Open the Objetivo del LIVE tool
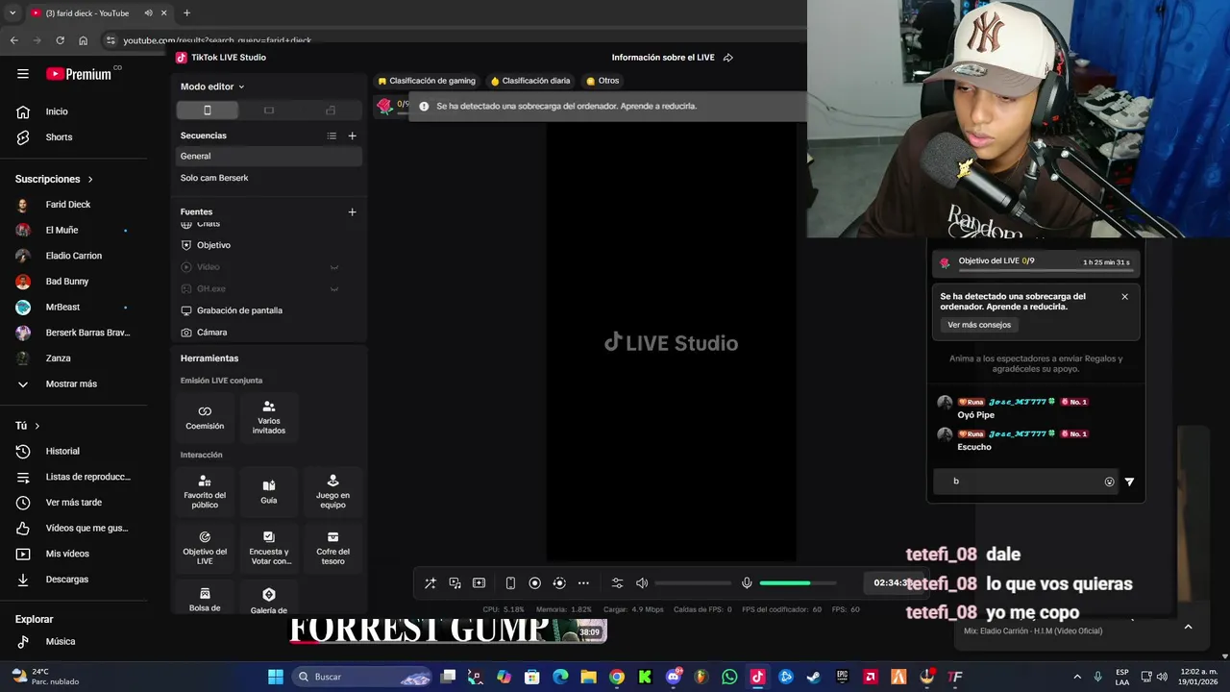This screenshot has width=1230, height=692. click(205, 549)
